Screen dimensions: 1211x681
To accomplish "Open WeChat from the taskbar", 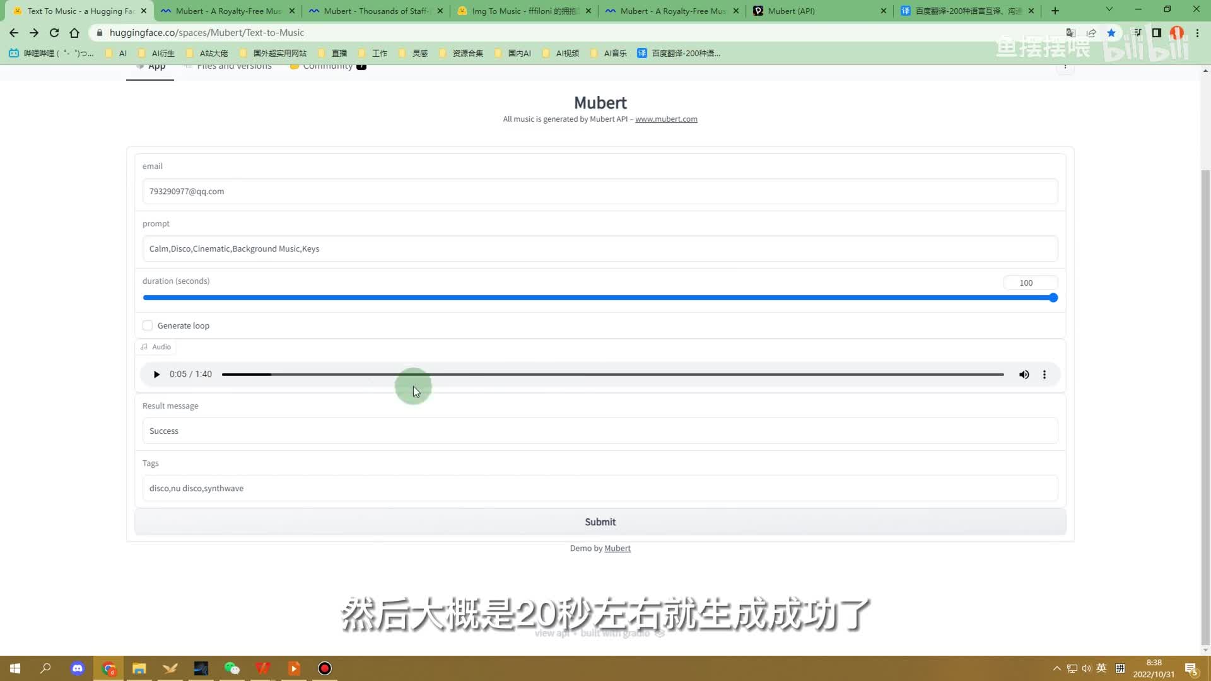I will coord(231,668).
